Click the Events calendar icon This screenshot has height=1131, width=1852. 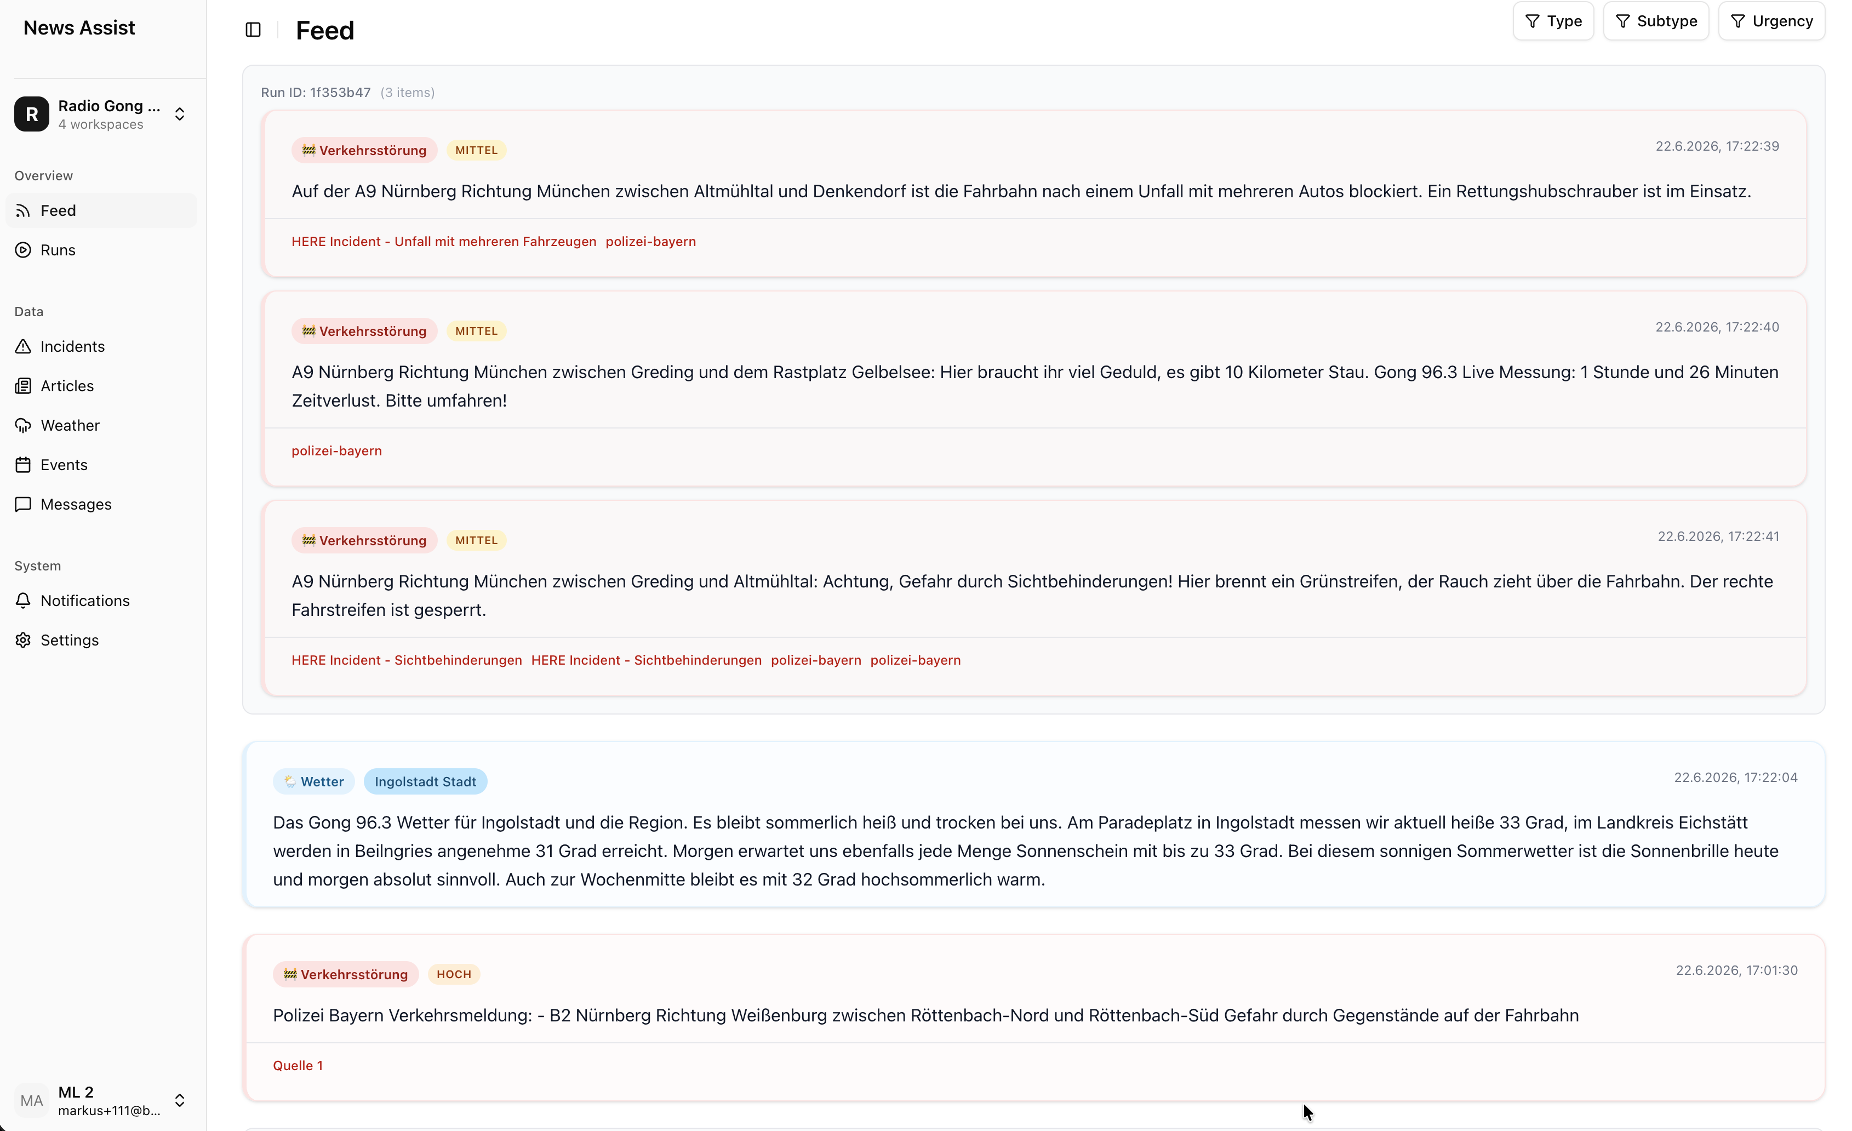24,465
